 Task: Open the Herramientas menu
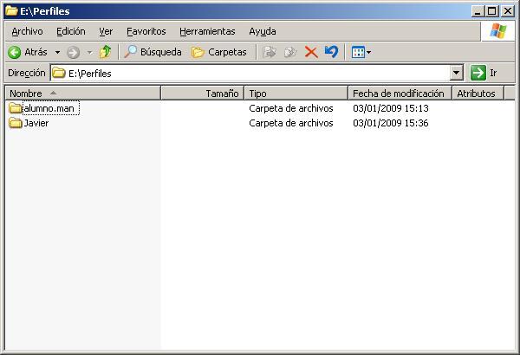tap(207, 31)
